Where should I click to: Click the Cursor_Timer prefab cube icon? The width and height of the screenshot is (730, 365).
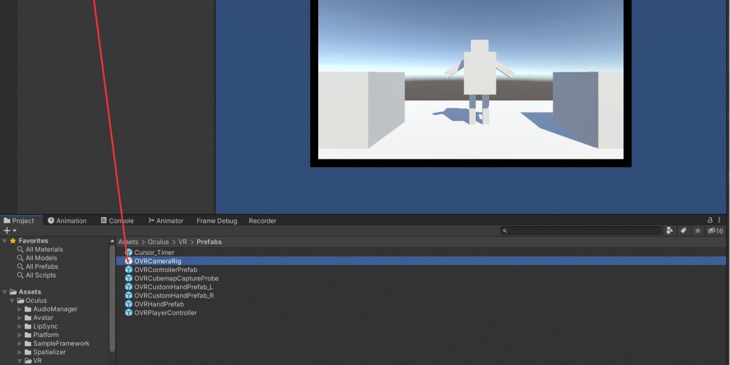128,252
